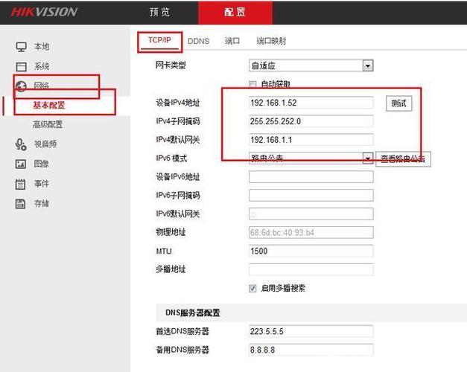Open the 网卡类型 dropdown arrow

point(368,65)
